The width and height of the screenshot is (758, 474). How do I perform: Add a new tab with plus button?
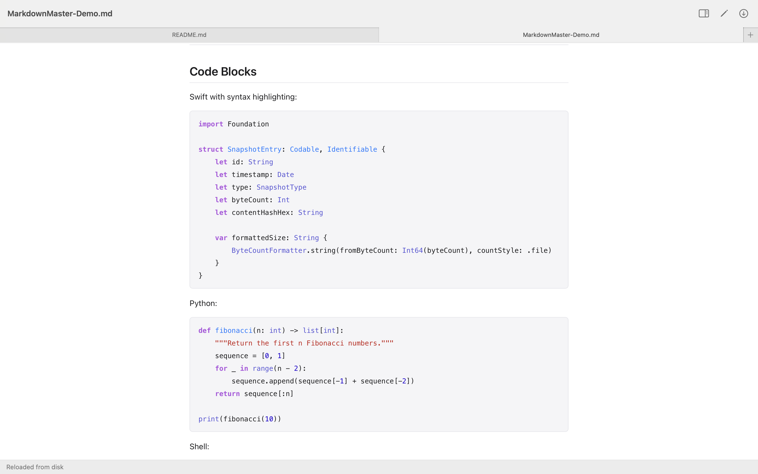point(750,35)
